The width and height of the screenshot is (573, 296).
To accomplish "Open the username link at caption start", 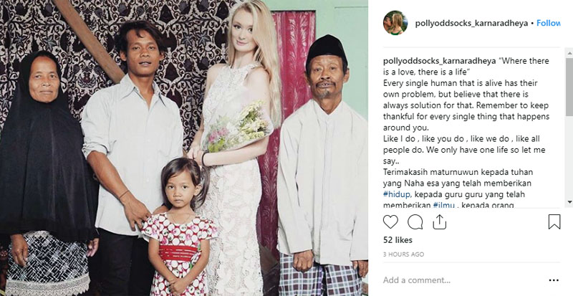I will click(x=440, y=61).
